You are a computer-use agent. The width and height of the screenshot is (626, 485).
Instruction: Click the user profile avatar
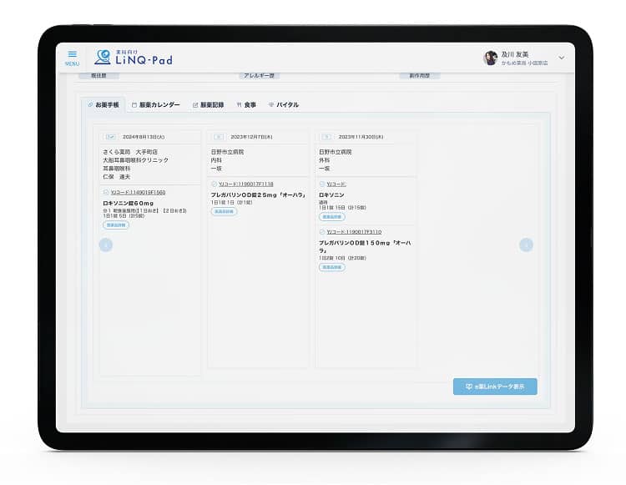(x=491, y=58)
